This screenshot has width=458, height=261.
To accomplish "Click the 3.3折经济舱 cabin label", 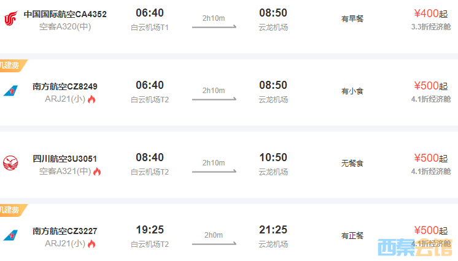I will point(430,27).
